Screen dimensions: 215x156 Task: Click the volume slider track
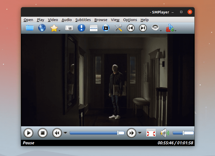183,133
